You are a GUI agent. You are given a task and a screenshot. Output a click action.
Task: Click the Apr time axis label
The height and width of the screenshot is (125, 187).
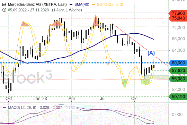(72, 99)
